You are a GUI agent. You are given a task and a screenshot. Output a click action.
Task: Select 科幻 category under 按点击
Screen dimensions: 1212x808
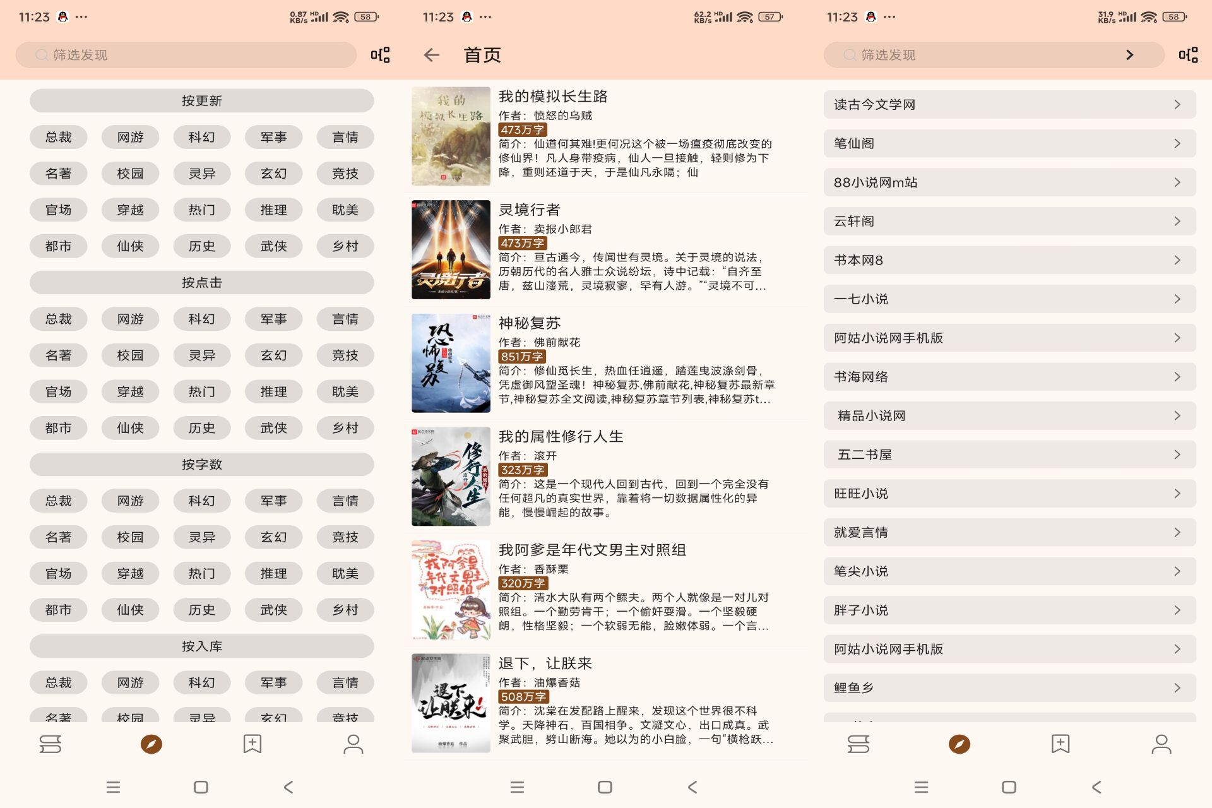(202, 319)
